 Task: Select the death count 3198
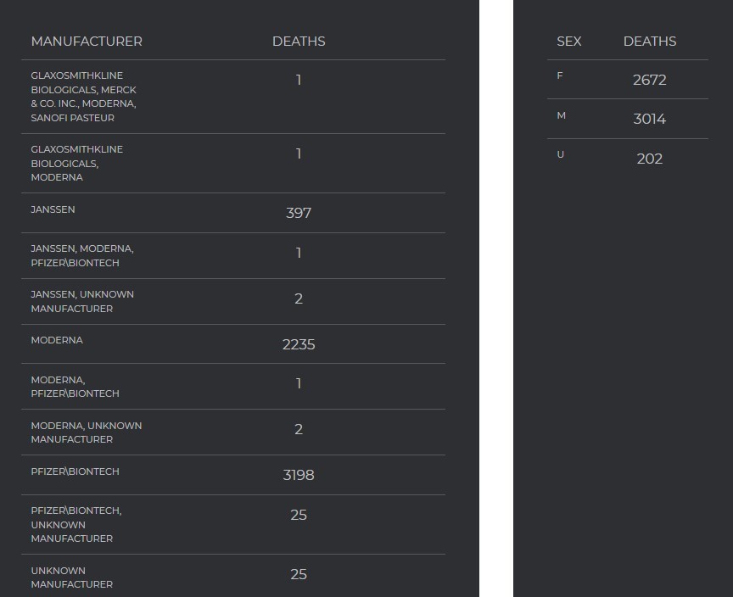(x=299, y=475)
